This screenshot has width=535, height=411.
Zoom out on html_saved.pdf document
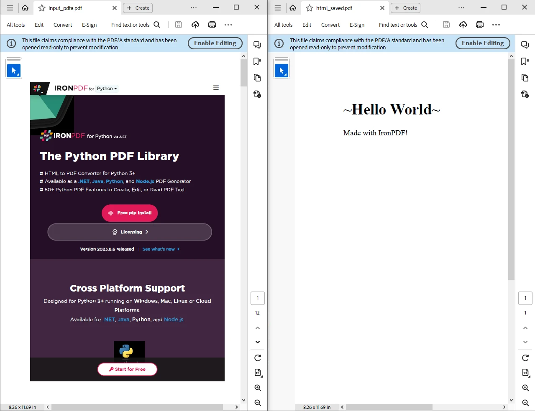pyautogui.click(x=525, y=403)
